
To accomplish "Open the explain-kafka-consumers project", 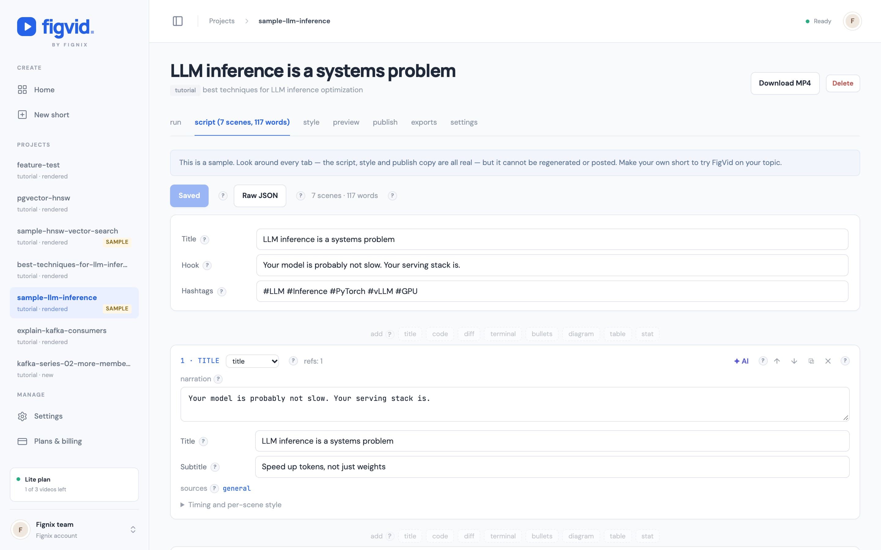I will pos(74,336).
